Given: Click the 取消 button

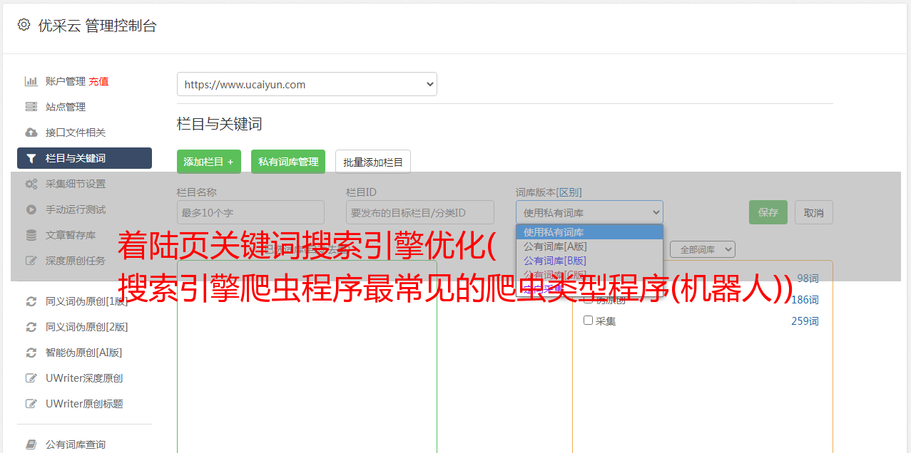Looking at the screenshot, I should click(x=814, y=212).
